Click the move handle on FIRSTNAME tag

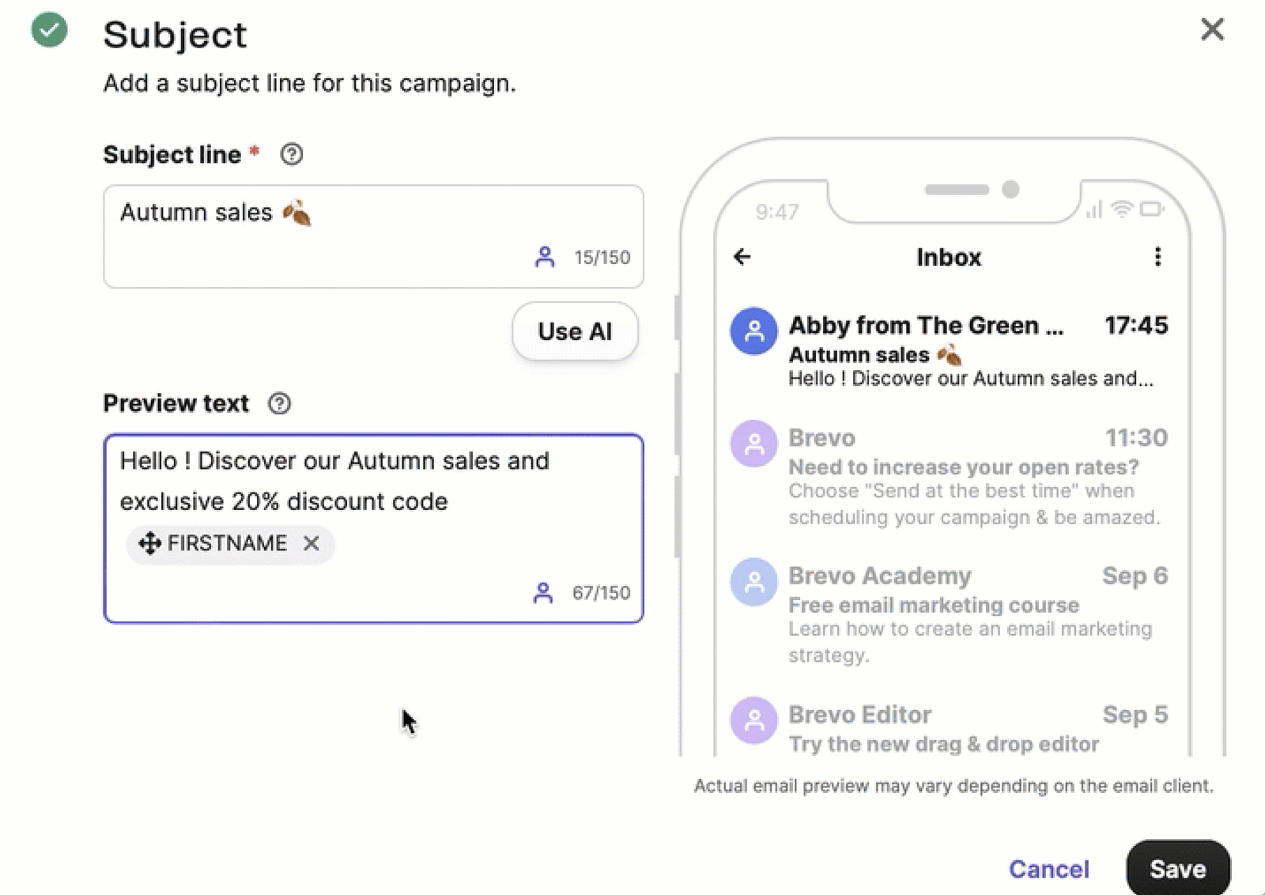[149, 543]
